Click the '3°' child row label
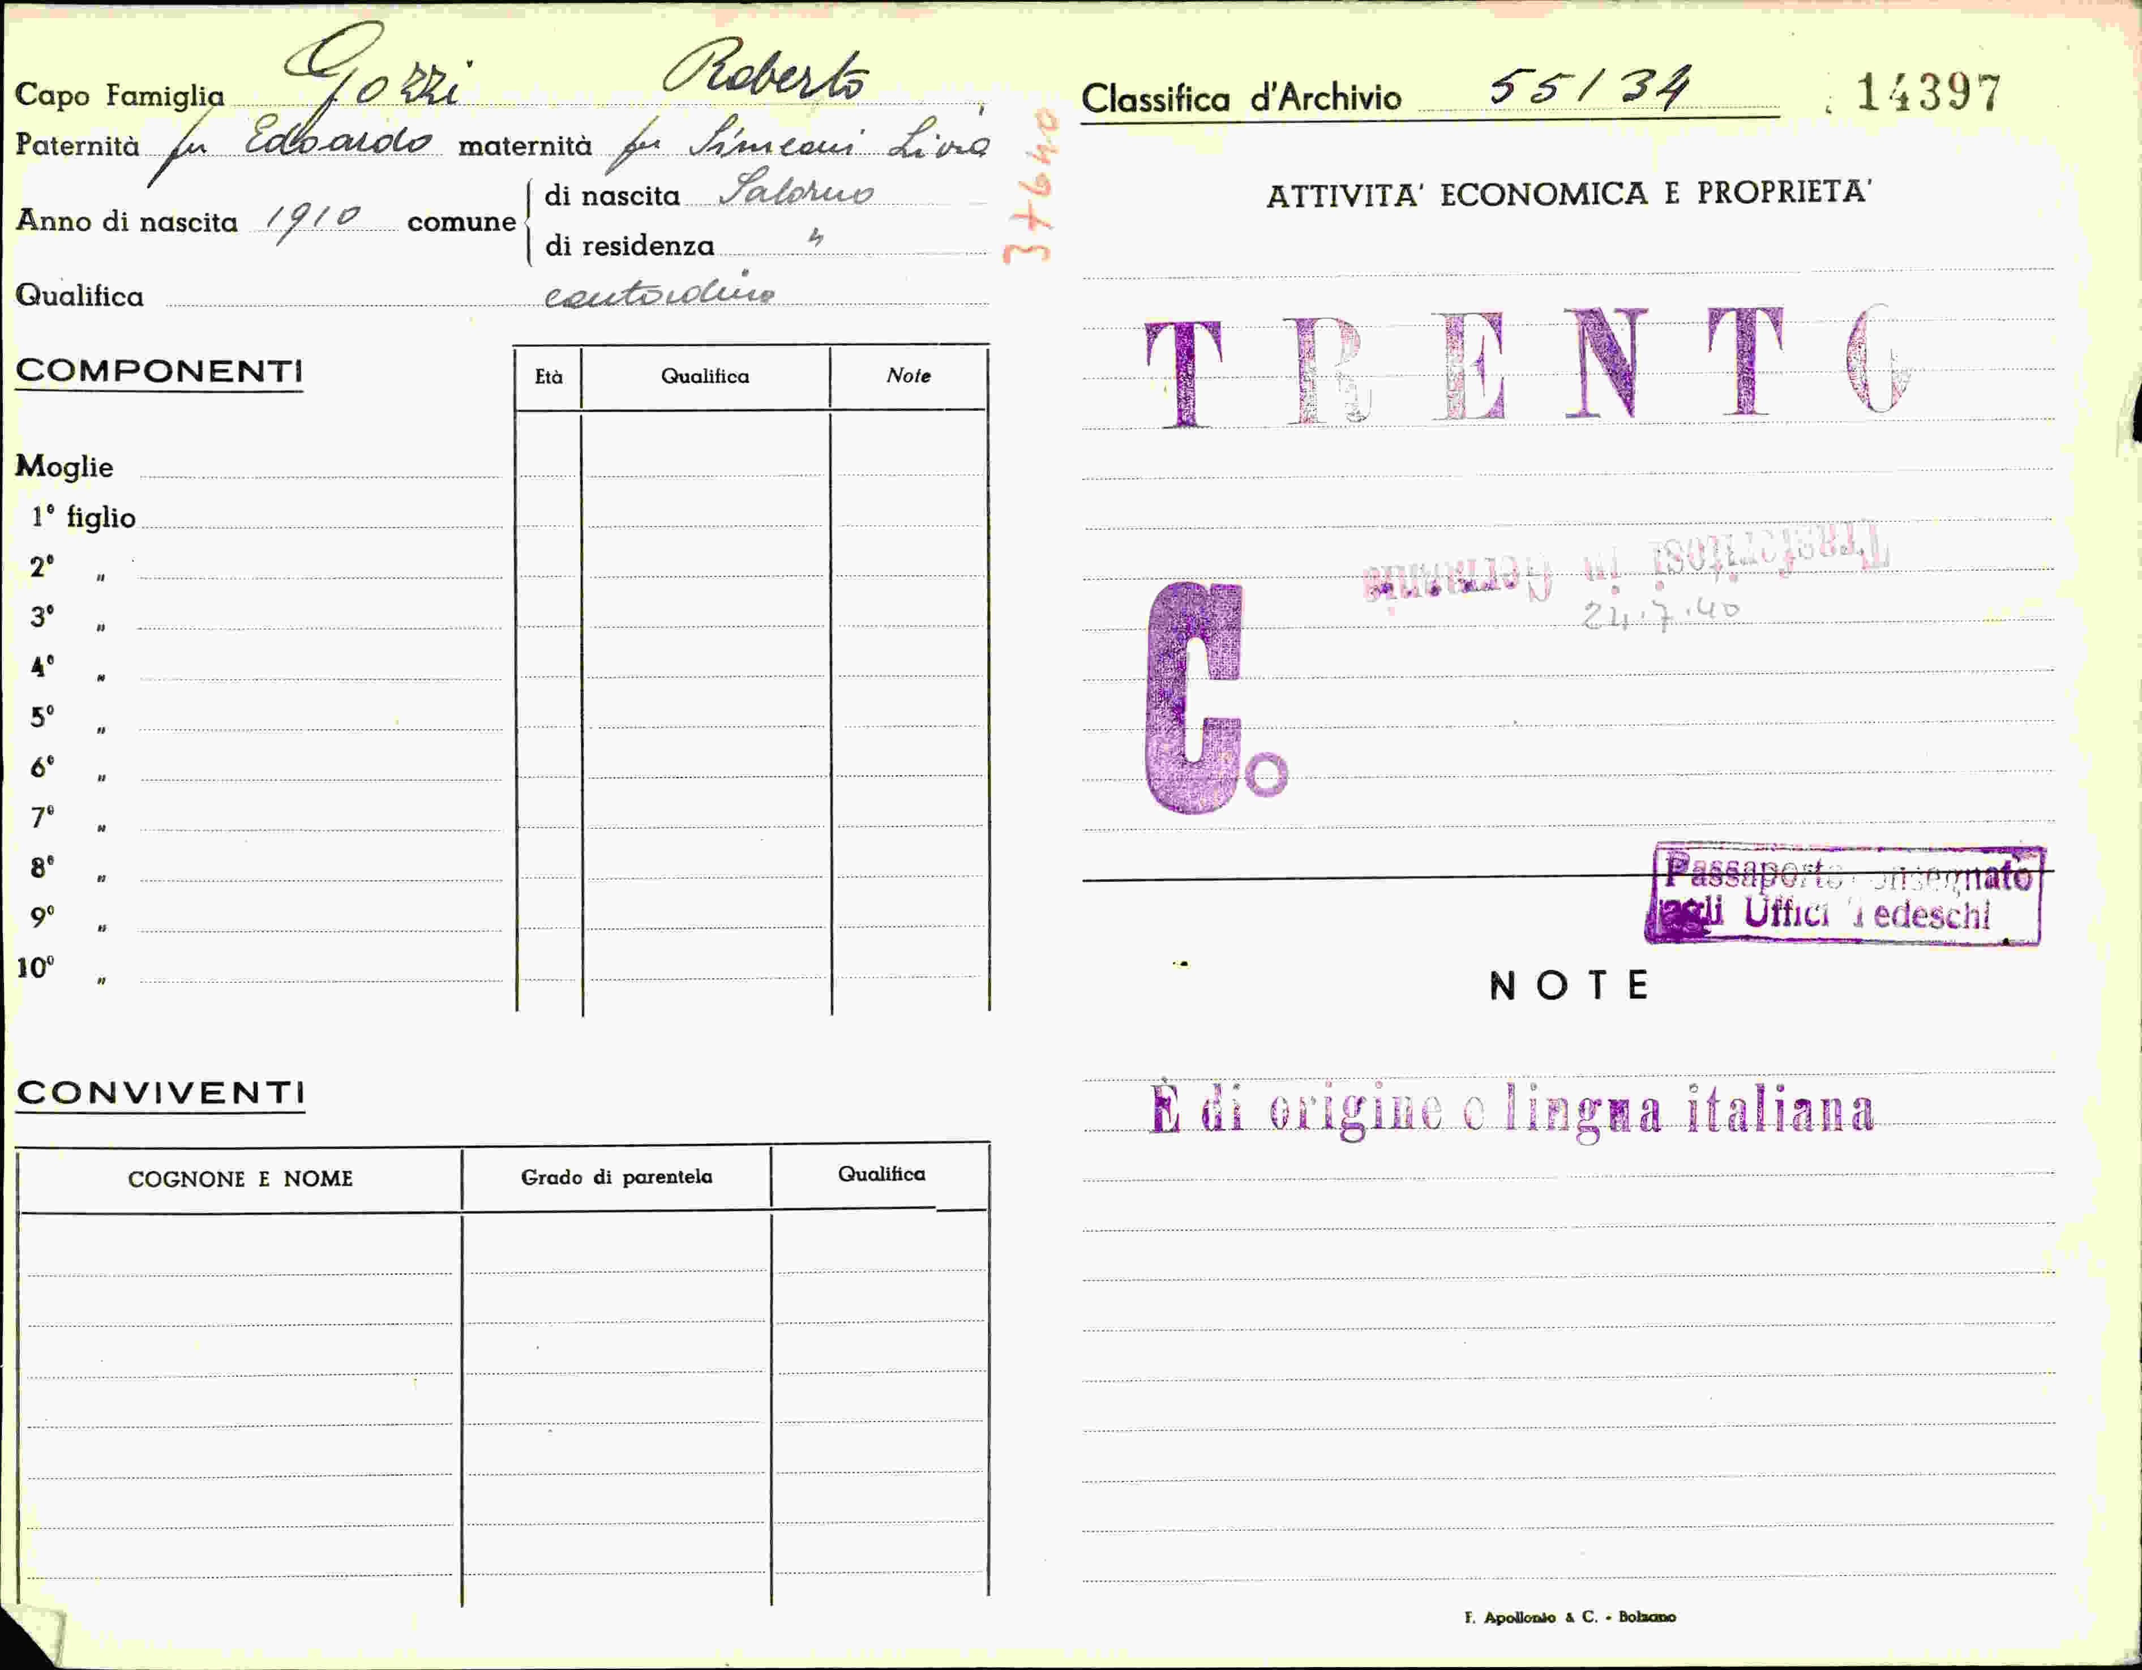 click(42, 617)
